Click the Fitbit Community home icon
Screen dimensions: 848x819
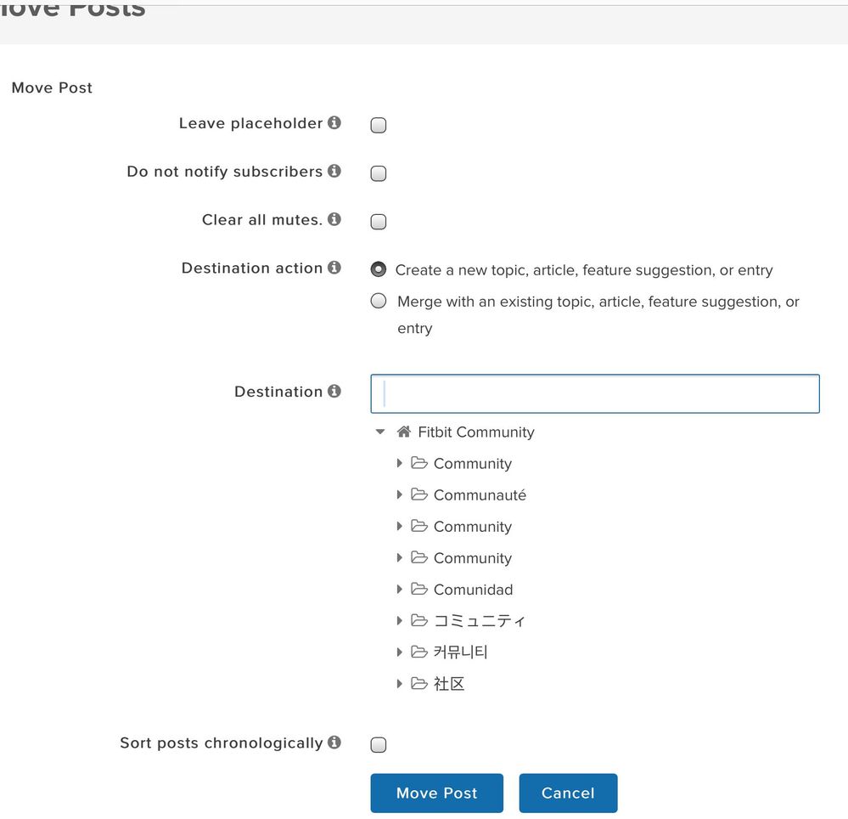pos(403,432)
